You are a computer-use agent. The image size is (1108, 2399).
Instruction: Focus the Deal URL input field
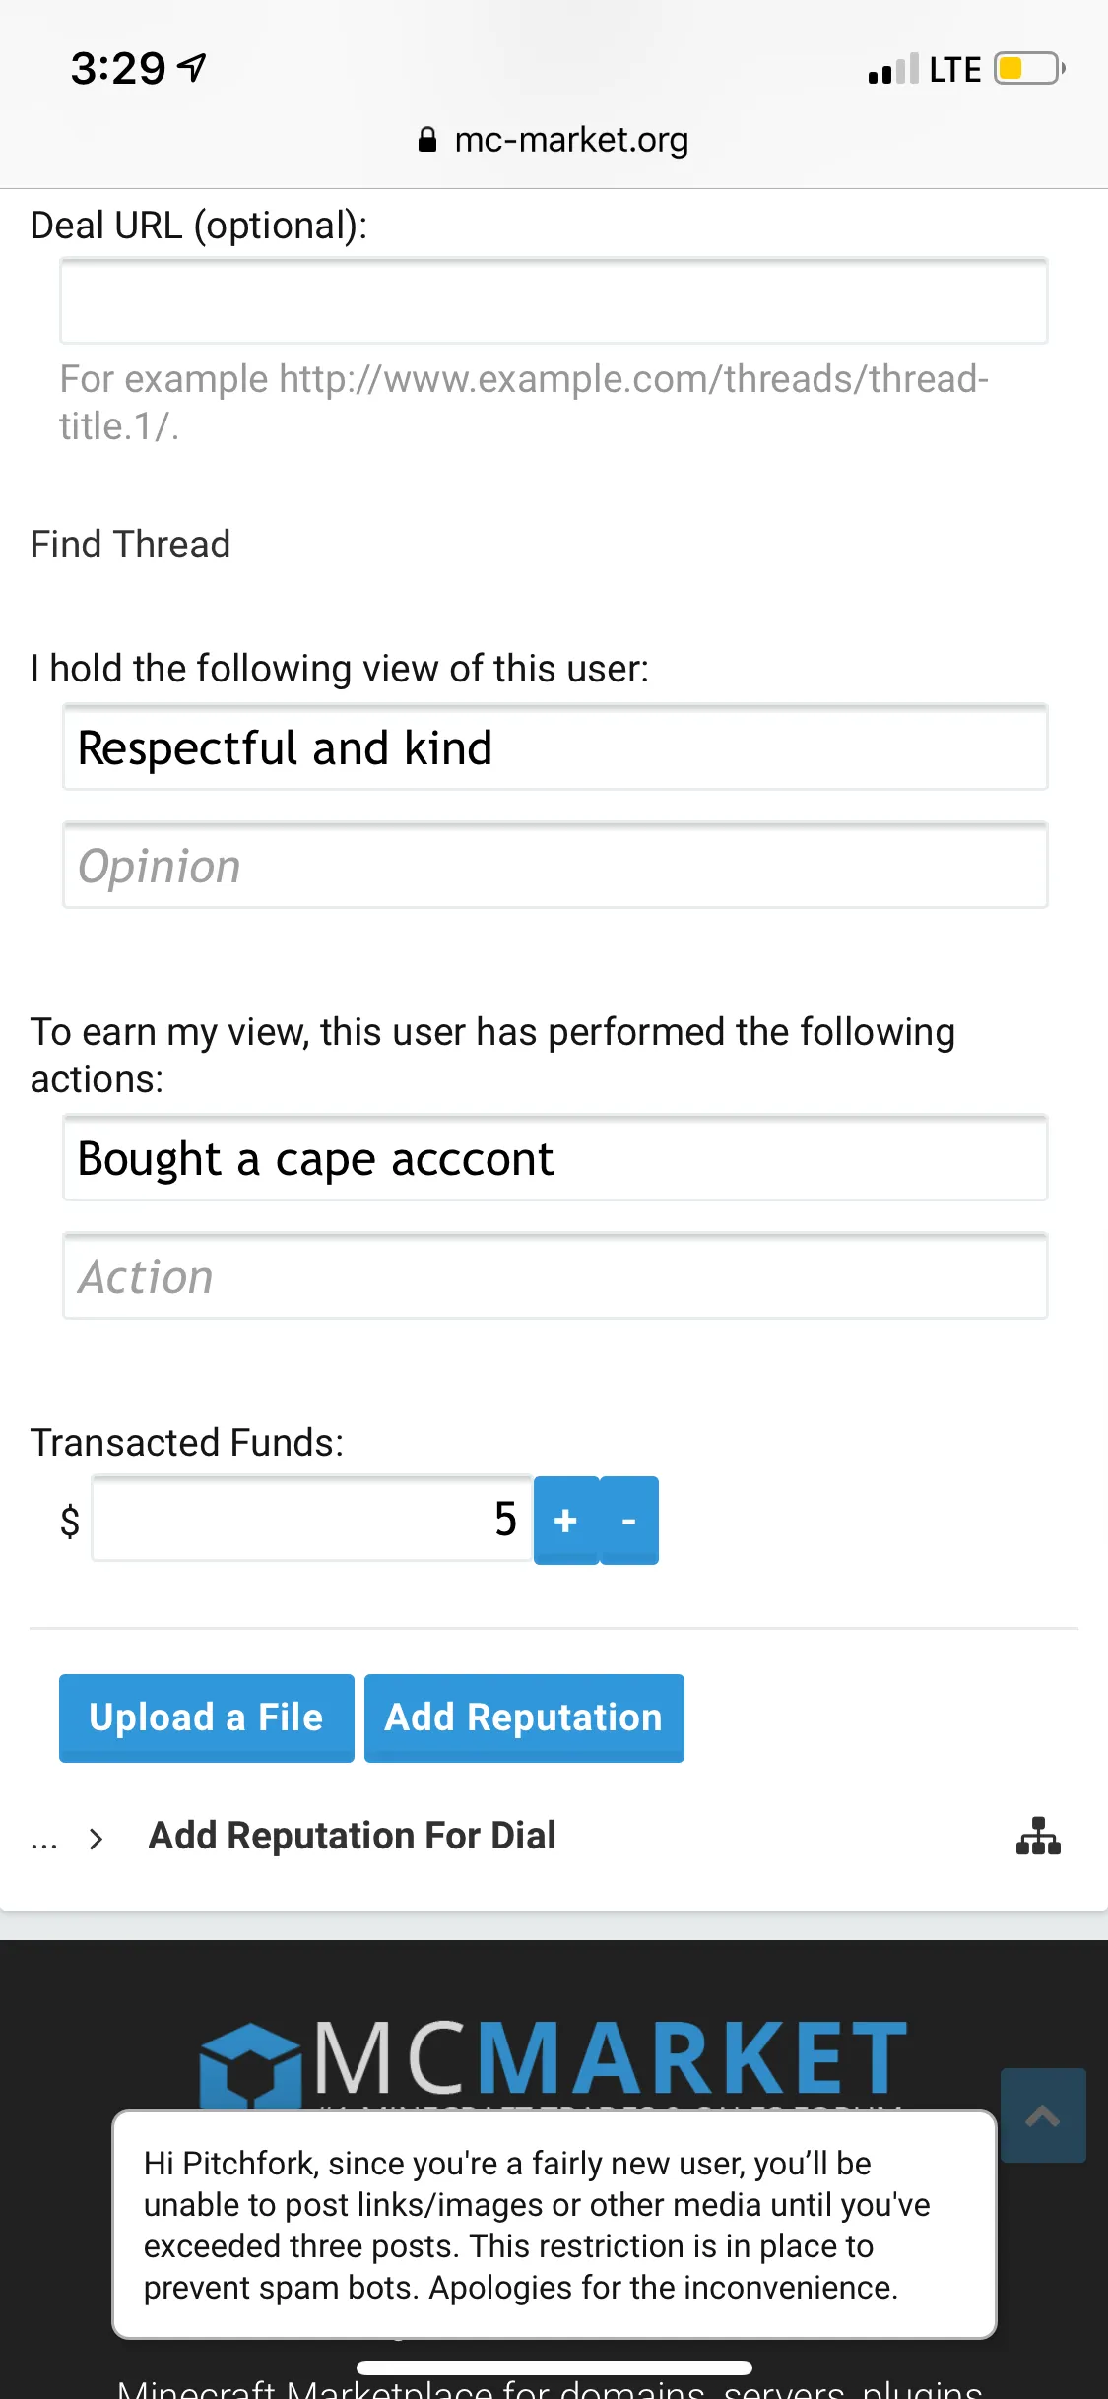554,301
